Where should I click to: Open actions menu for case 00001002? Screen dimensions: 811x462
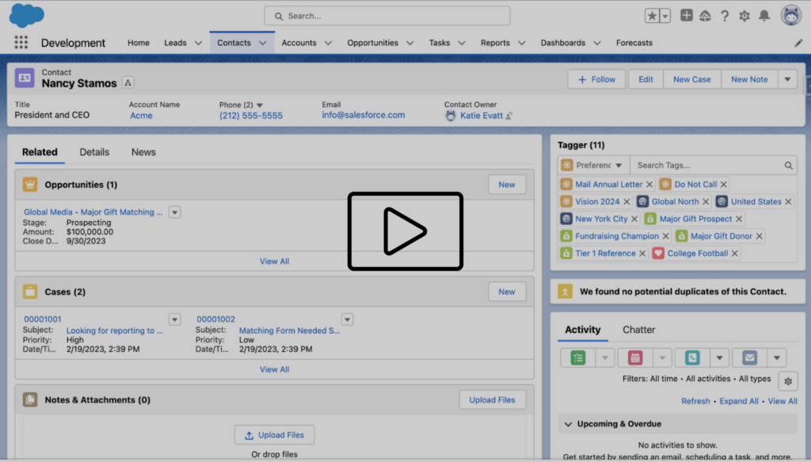[347, 319]
